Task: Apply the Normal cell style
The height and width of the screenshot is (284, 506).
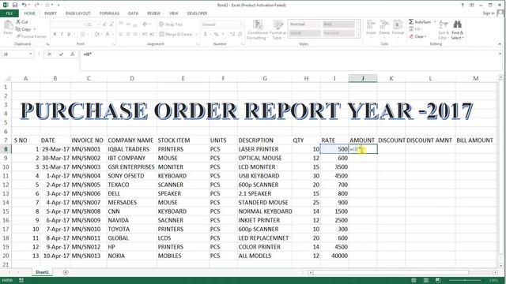Action: click(305, 24)
